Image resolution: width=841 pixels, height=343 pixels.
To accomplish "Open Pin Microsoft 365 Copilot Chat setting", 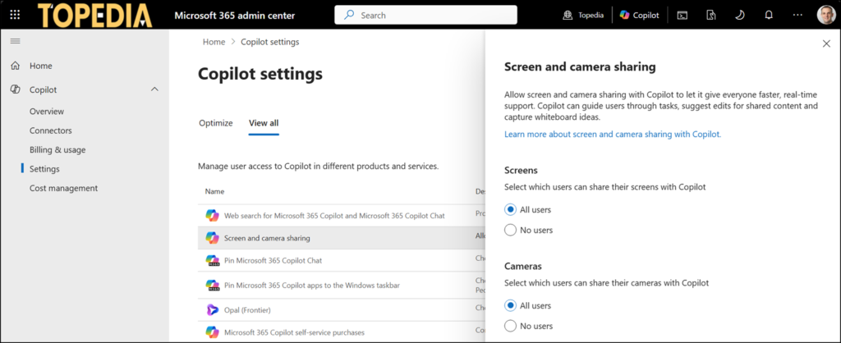I will (273, 260).
